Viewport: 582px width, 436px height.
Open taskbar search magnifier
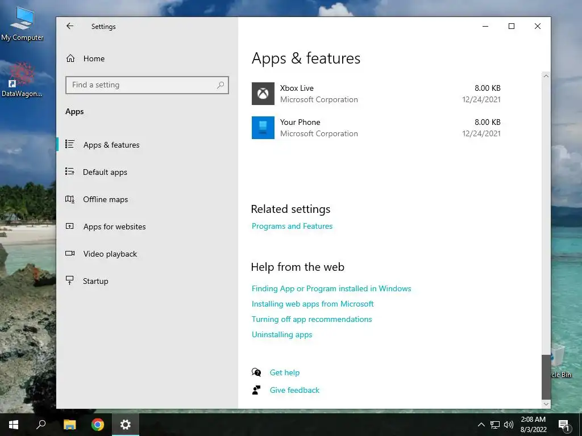pos(41,425)
